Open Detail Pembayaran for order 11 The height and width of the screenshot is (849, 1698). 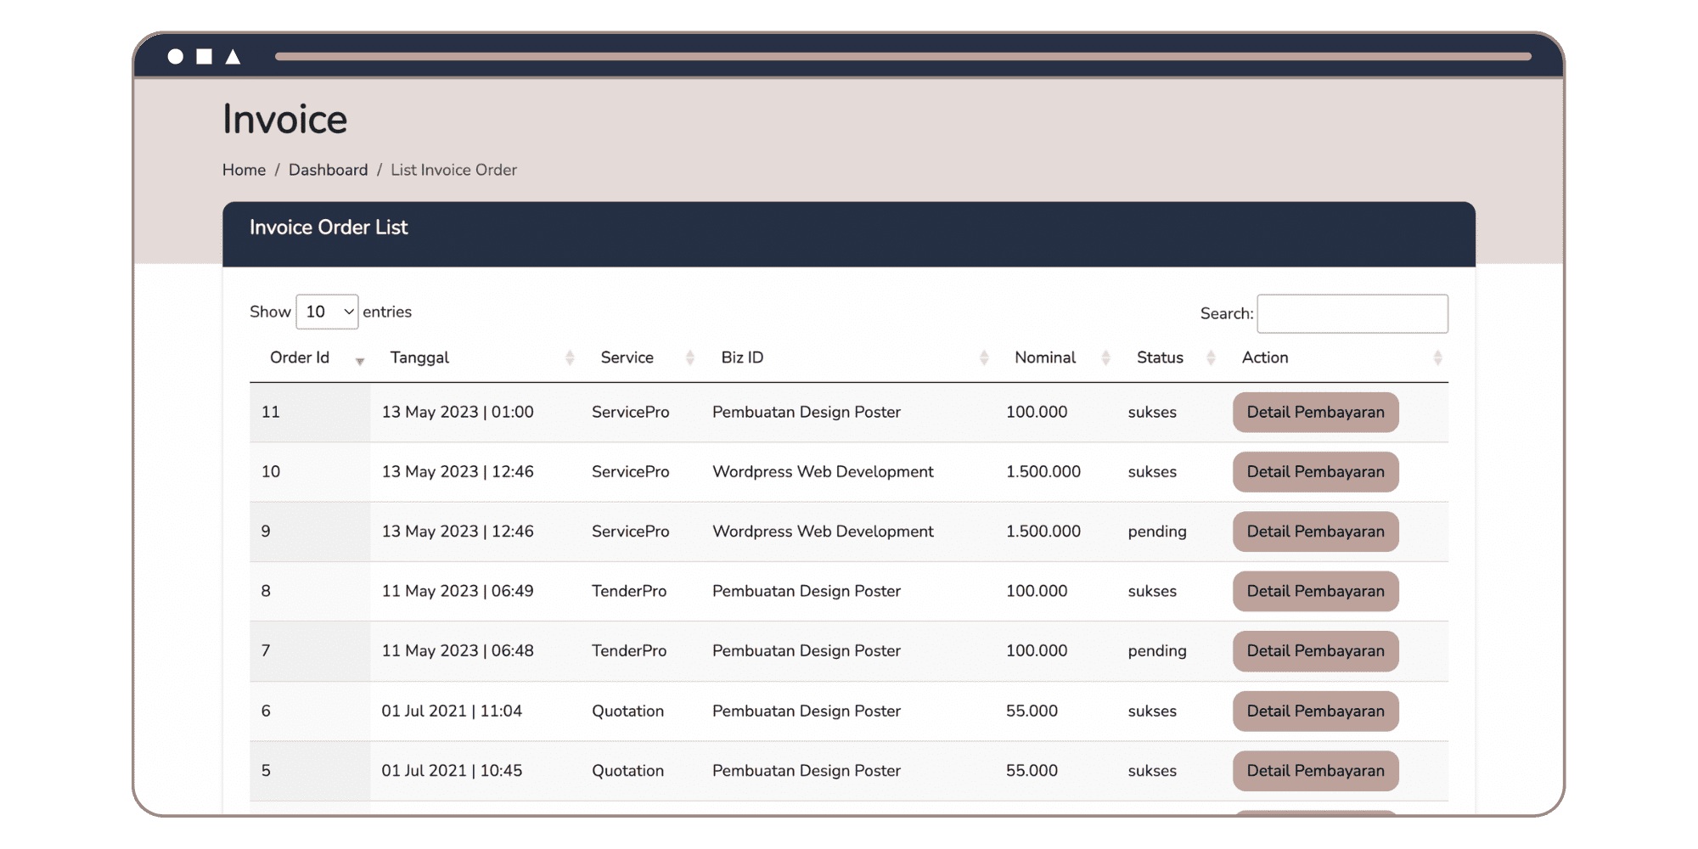click(1315, 412)
